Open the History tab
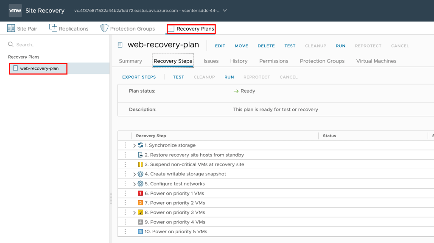This screenshot has height=243, width=434. [x=239, y=61]
